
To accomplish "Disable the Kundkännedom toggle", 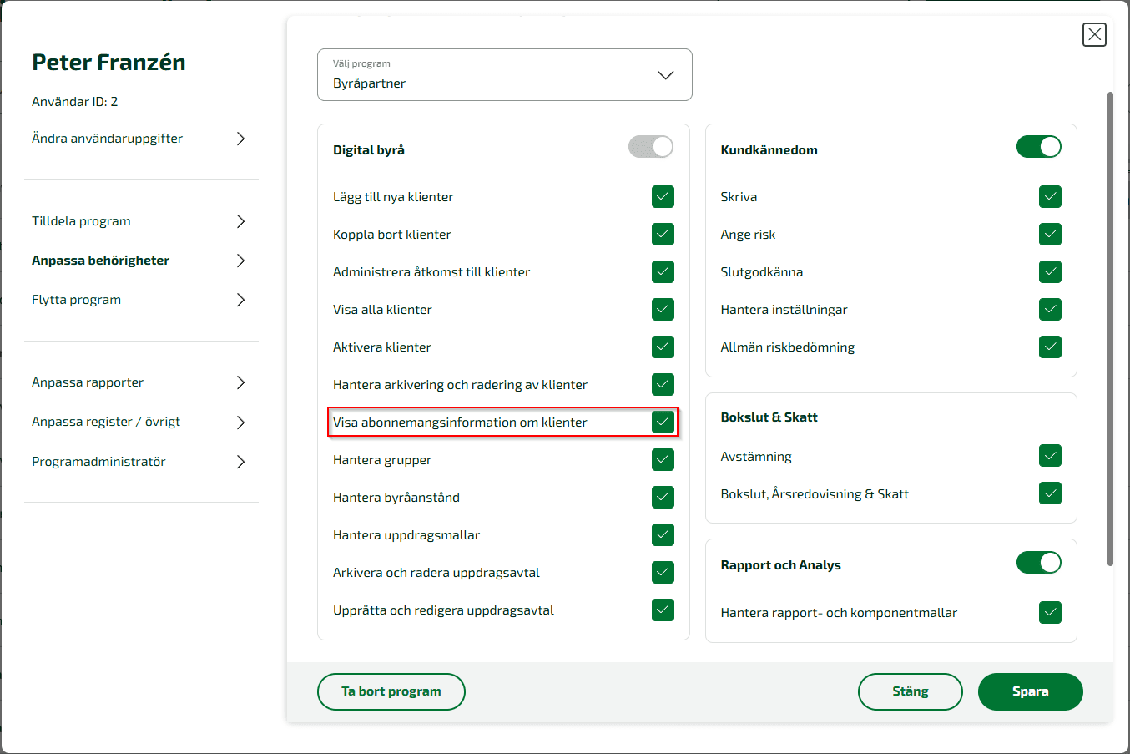I will point(1038,146).
